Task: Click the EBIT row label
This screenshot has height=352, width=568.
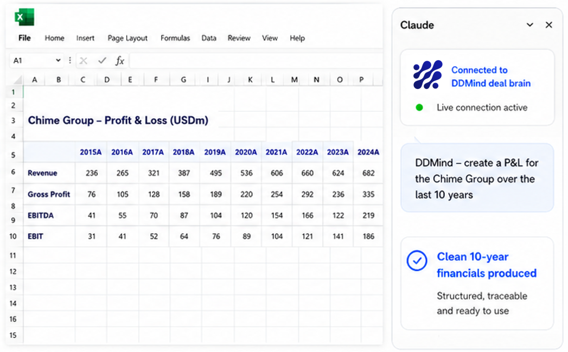Action: pyautogui.click(x=35, y=236)
